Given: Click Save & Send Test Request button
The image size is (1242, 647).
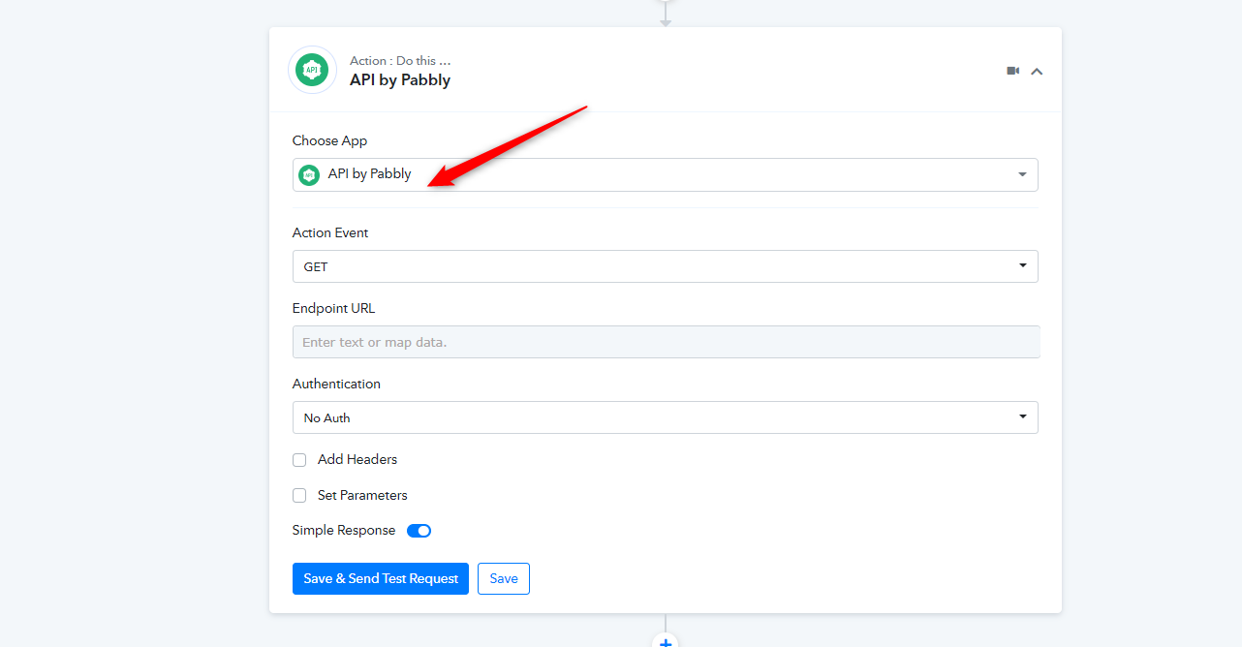Looking at the screenshot, I should [381, 578].
